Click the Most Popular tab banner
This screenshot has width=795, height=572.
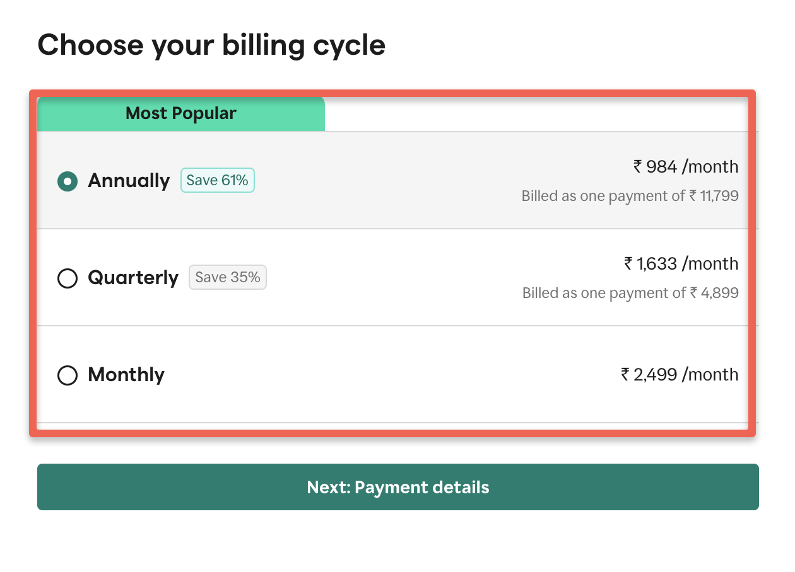(181, 113)
